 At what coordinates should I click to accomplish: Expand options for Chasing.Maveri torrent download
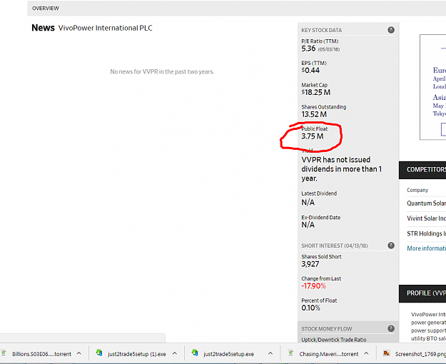[x=366, y=353]
